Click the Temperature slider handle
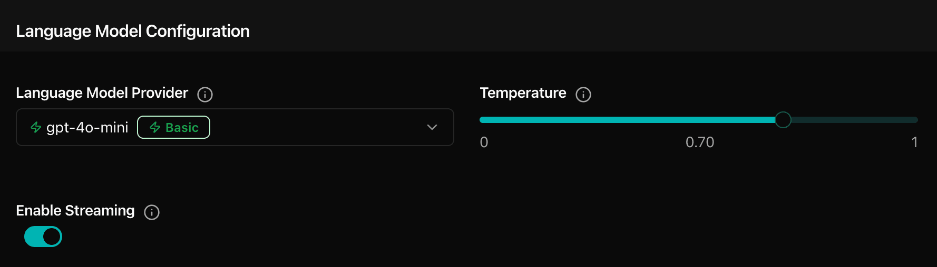The height and width of the screenshot is (267, 937). (783, 120)
